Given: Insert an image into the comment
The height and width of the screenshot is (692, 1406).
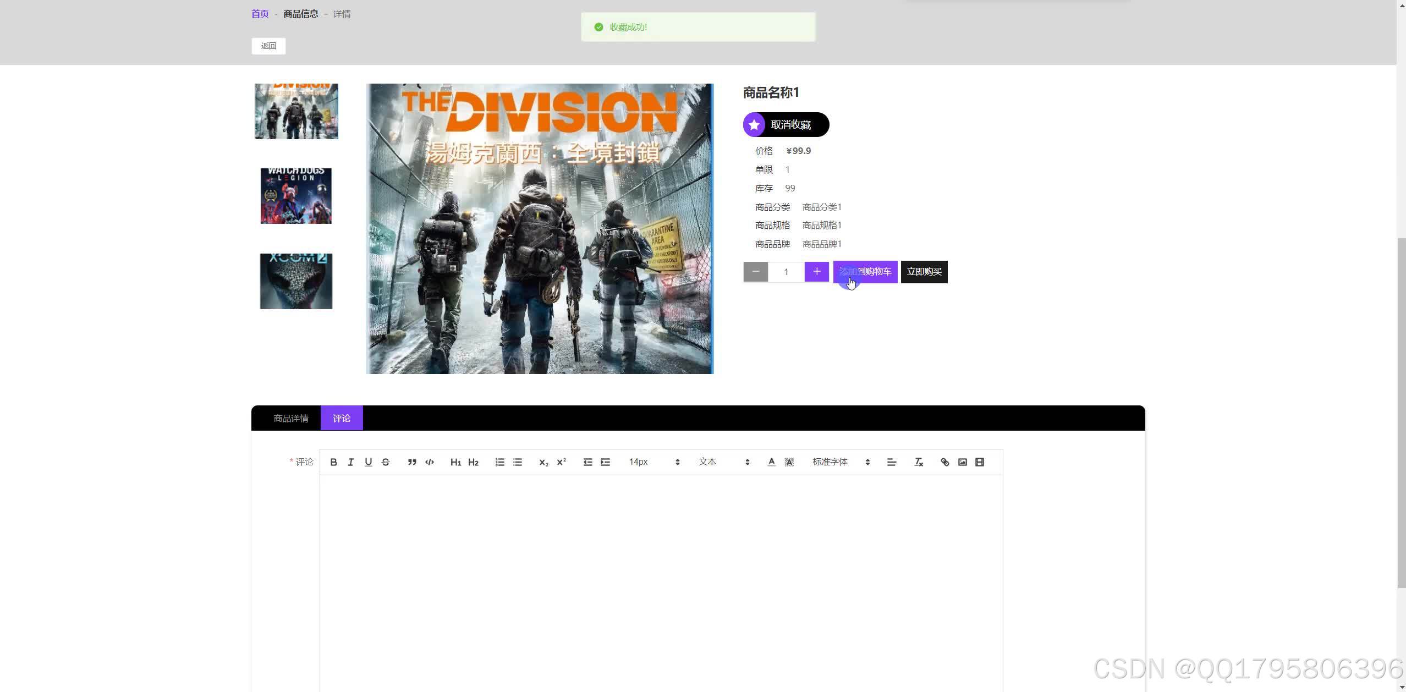Looking at the screenshot, I should [x=962, y=462].
